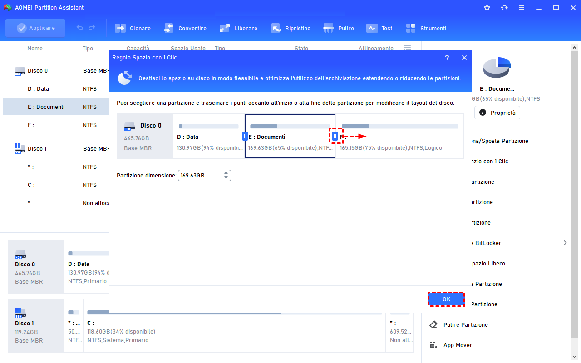The image size is (581, 363).
Task: Sort the list by Nome column
Action: point(35,49)
